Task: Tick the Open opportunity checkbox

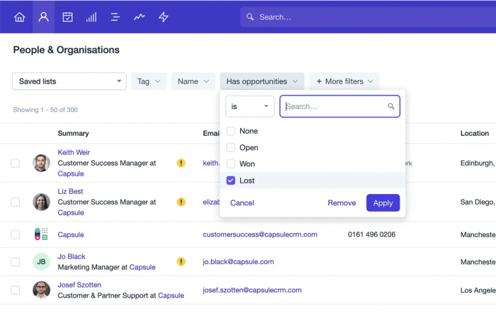Action: [230, 147]
